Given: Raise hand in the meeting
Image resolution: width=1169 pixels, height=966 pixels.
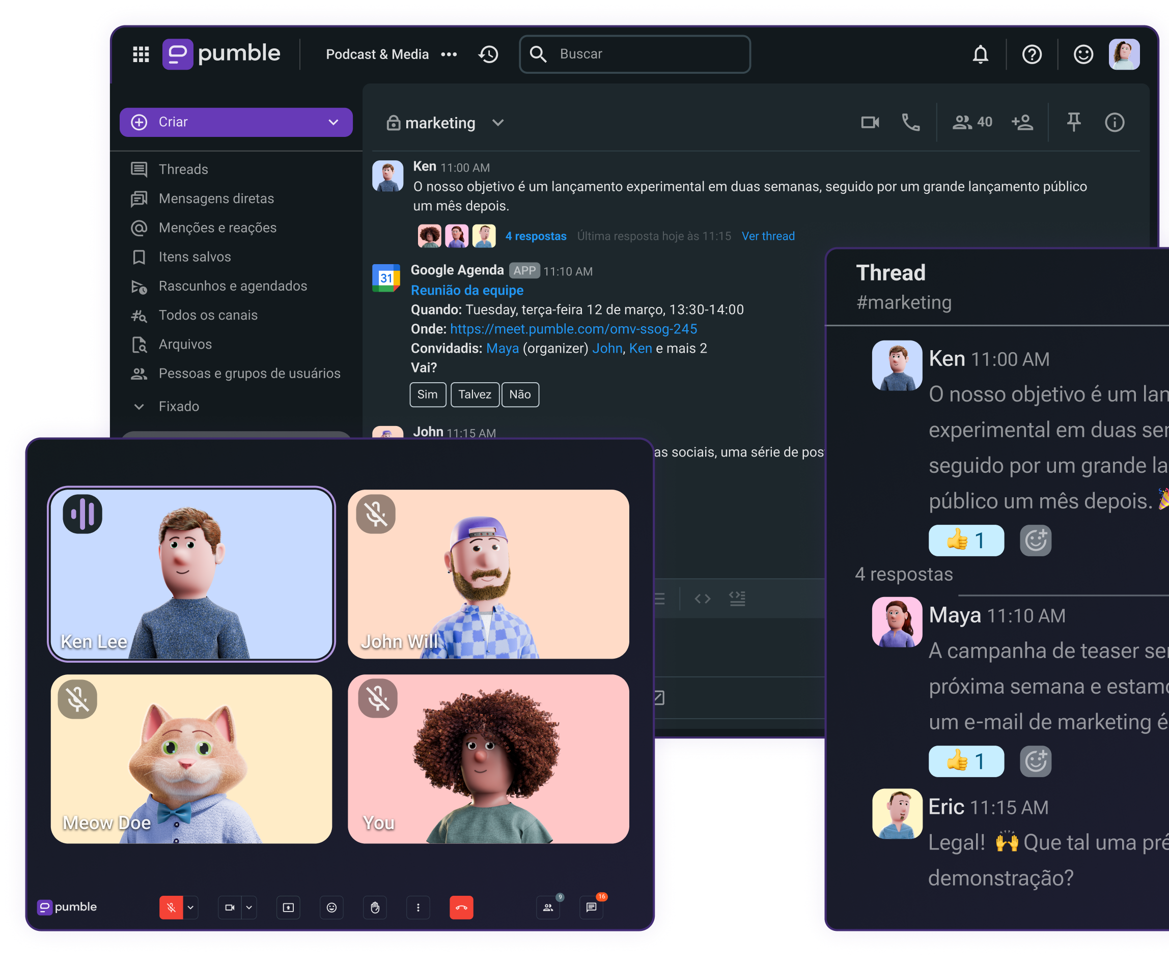Looking at the screenshot, I should 375,907.
